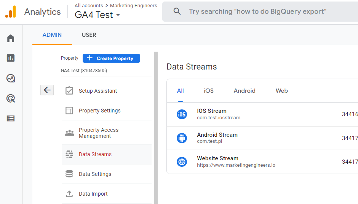Screen dimensions: 358x204
Task: Click com.test.pl package text
Action: coord(209,141)
